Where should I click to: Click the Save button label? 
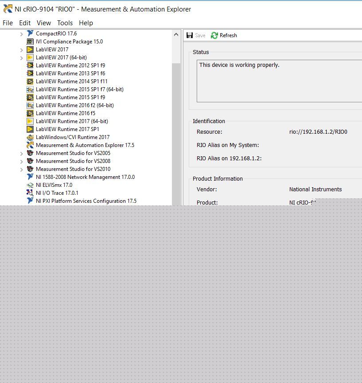(200, 35)
